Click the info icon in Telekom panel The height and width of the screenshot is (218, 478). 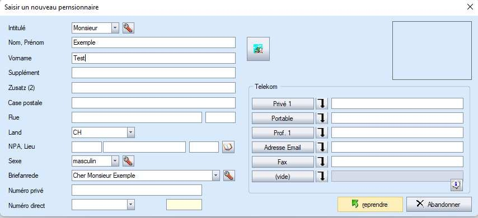(456, 184)
